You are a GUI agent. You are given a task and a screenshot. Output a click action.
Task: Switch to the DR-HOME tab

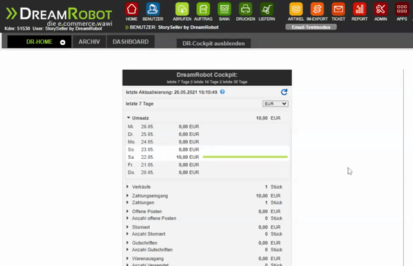pyautogui.click(x=39, y=42)
